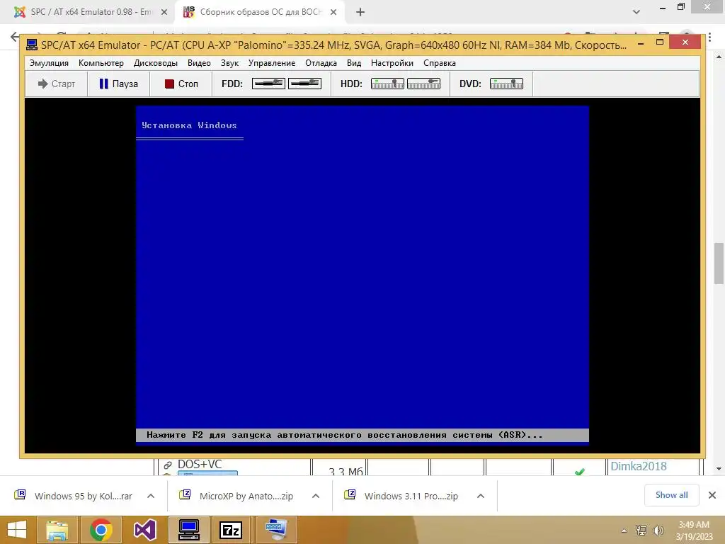Minimize the emulator window
Image resolution: width=725 pixels, height=544 pixels.
[641, 43]
